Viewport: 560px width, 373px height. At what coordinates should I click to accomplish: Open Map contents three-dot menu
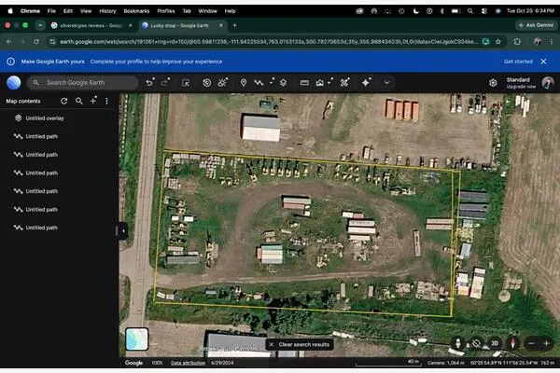pos(106,101)
